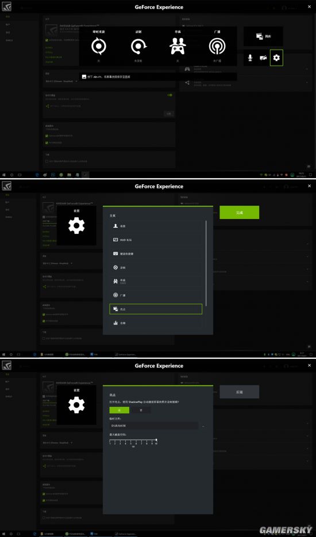The image size is (316, 537).
Task: Toggle the crossed-out camera icon
Action: pos(263,58)
